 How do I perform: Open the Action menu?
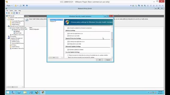pos(11,11)
